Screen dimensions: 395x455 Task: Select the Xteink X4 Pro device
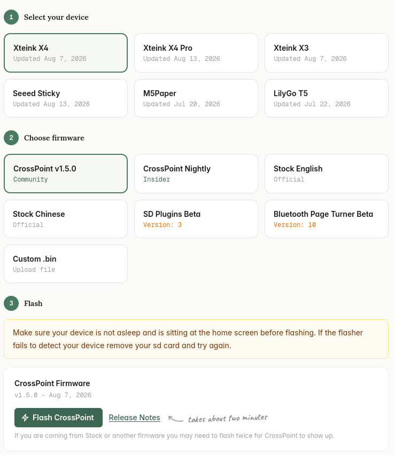pos(196,53)
